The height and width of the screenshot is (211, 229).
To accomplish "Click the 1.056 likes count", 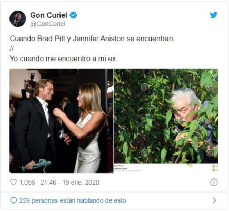I will 27,183.
